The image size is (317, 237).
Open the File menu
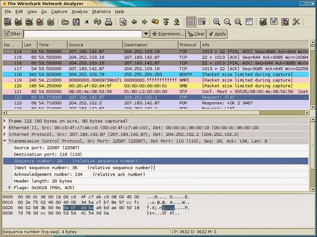coord(8,11)
